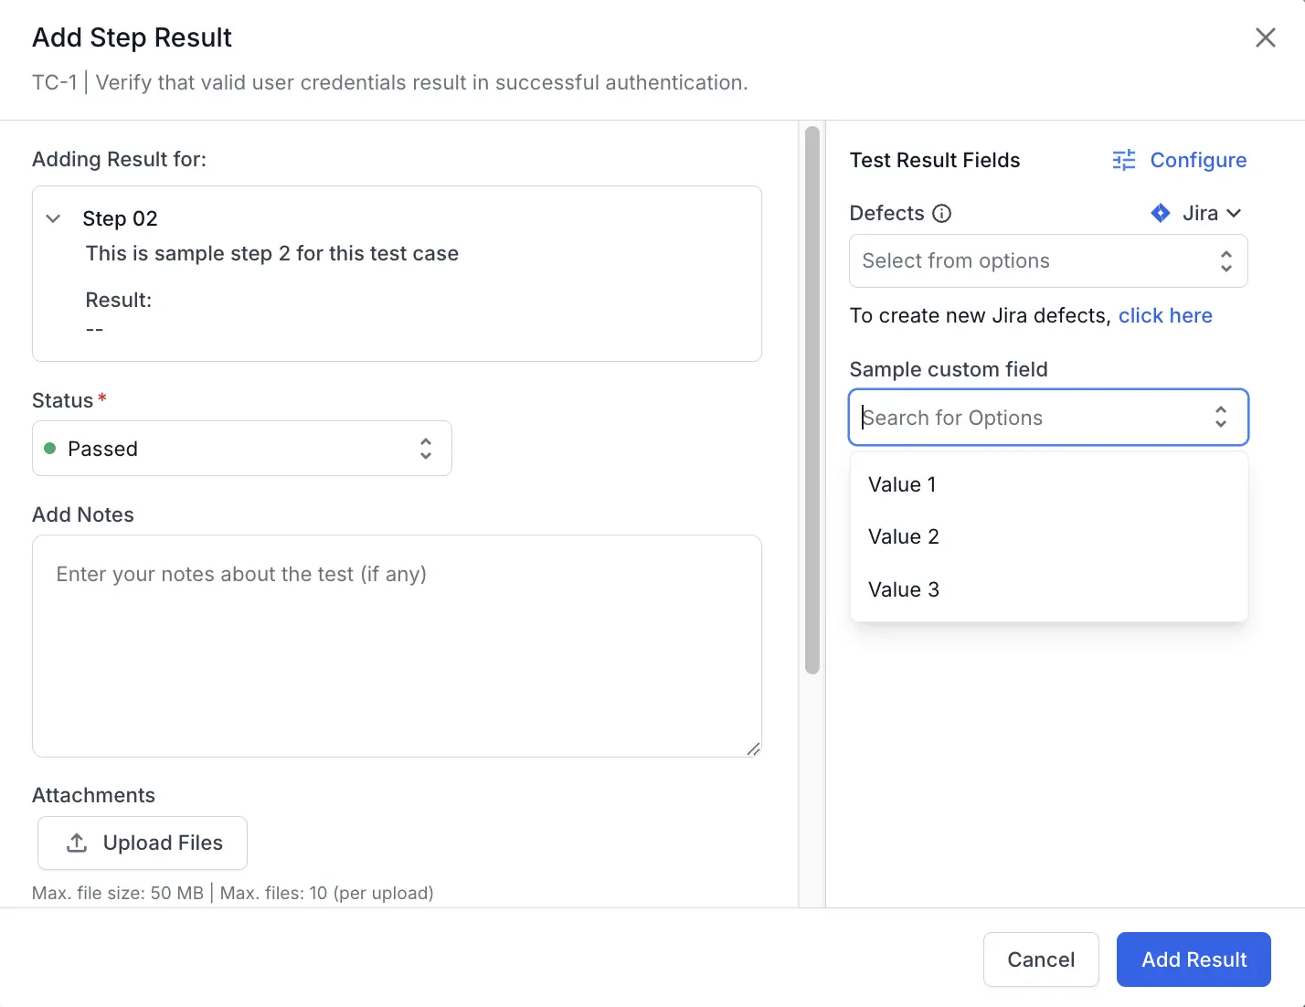Open Defects Select from options dropdown
Viewport: 1305px width, 1007px height.
[1047, 261]
